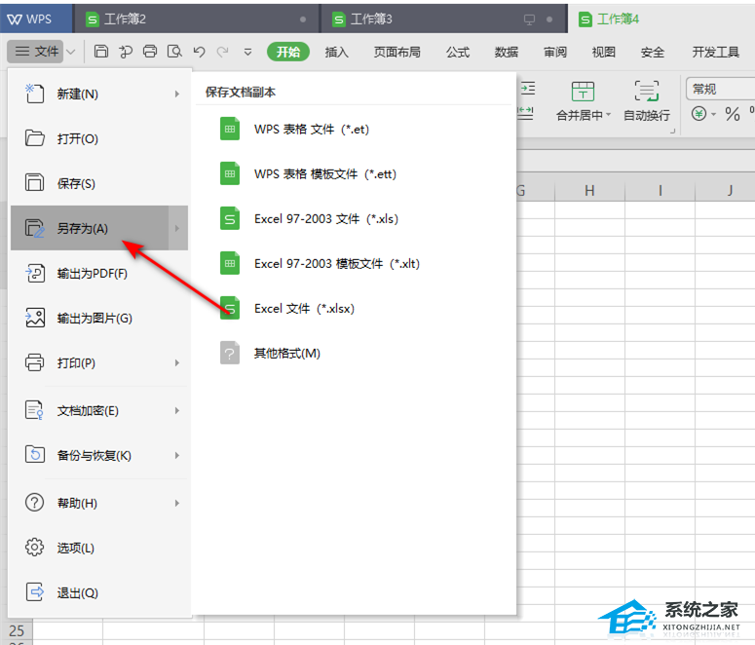Click 退出(Q) to exit

coord(99,592)
